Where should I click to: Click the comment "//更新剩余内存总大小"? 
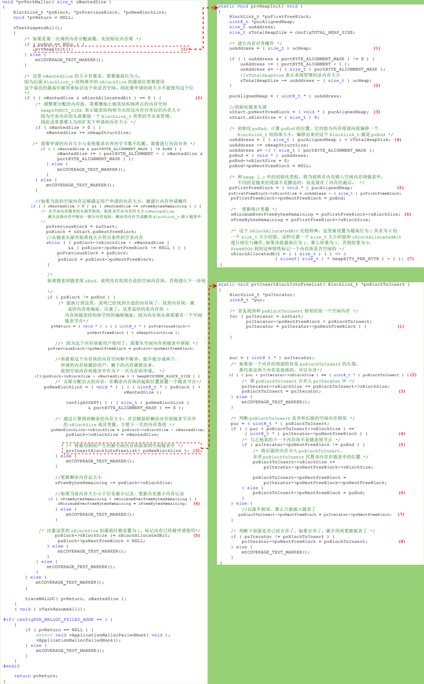pos(78,477)
